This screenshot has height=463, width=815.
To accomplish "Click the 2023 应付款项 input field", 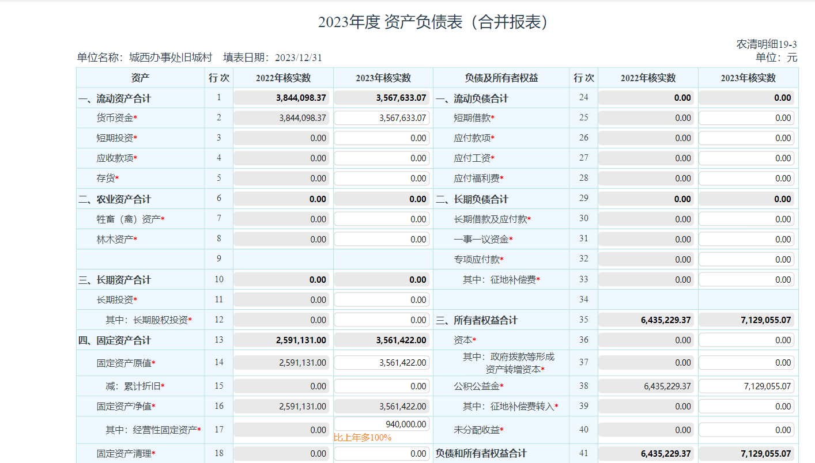I will tap(746, 138).
